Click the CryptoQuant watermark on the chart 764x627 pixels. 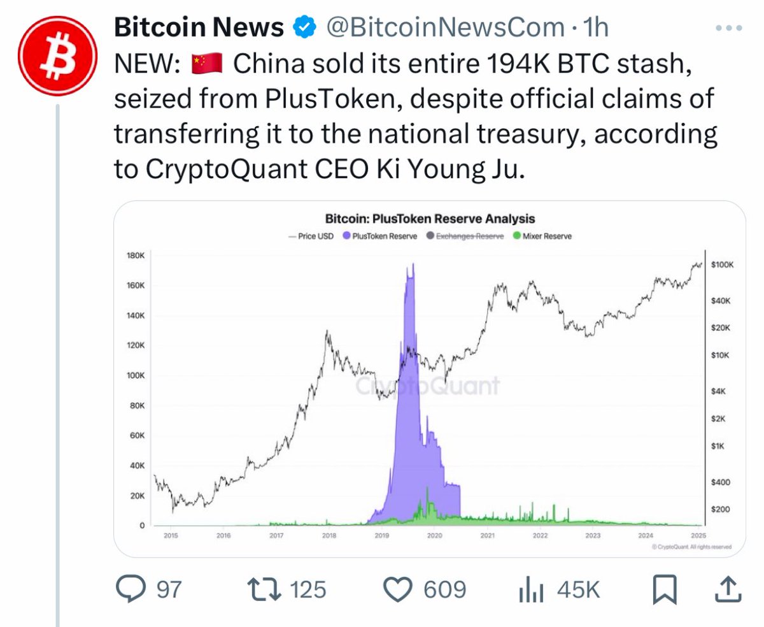(x=428, y=385)
